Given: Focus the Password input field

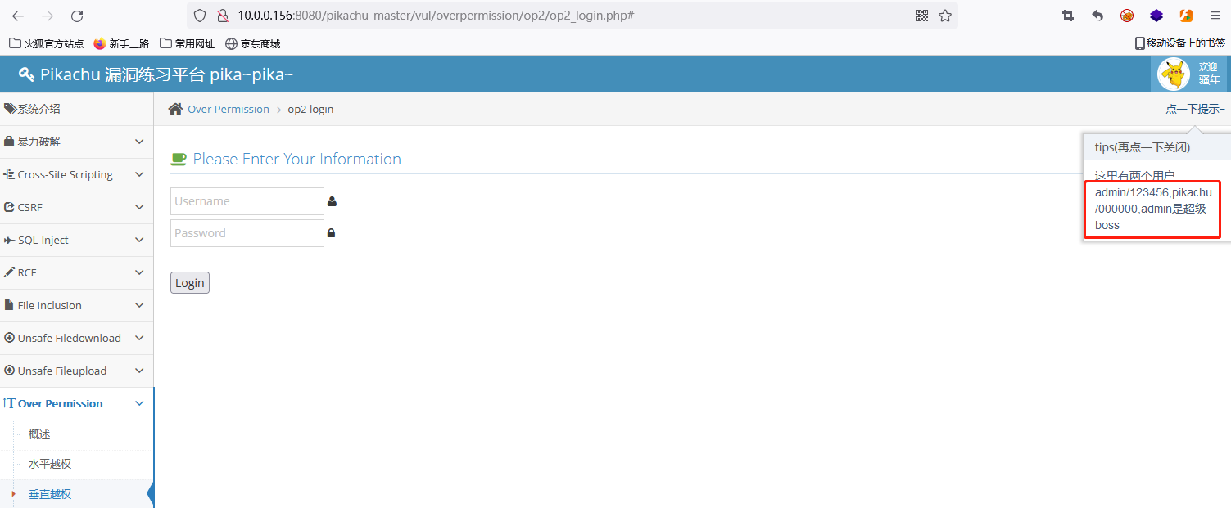Looking at the screenshot, I should pos(247,233).
